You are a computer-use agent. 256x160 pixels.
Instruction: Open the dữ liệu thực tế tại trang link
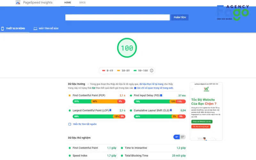pyautogui.click(x=151, y=84)
